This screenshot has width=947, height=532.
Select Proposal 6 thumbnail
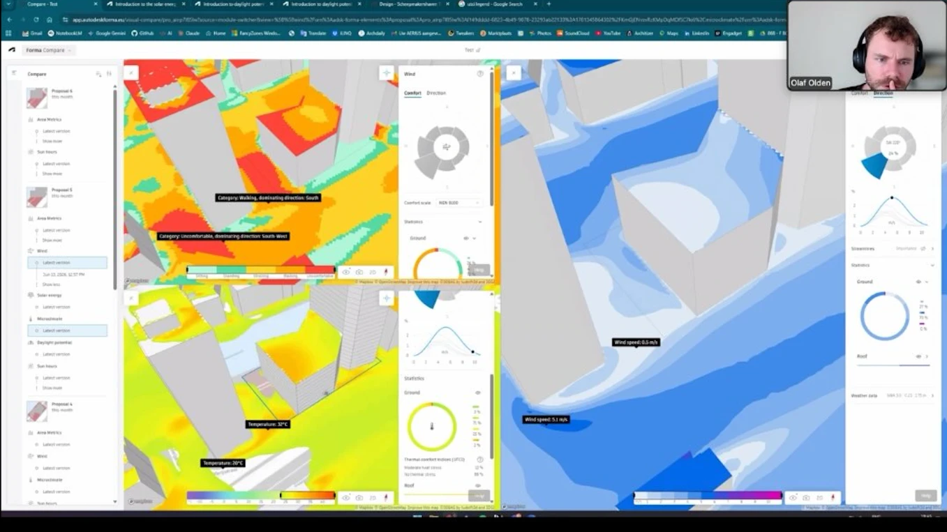pyautogui.click(x=37, y=98)
